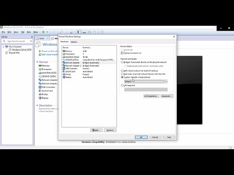The image size is (234, 175).
Task: Click the thumbnail bar toolbar icon
Action: [84, 32]
